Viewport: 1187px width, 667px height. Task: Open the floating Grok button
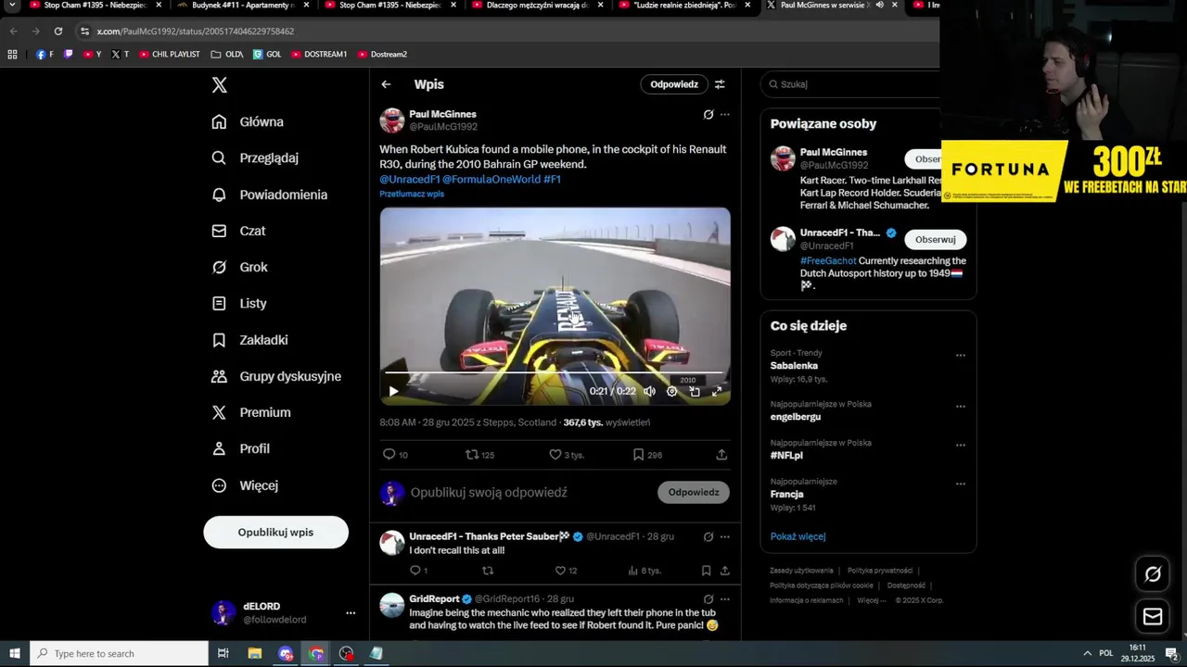tap(1153, 574)
